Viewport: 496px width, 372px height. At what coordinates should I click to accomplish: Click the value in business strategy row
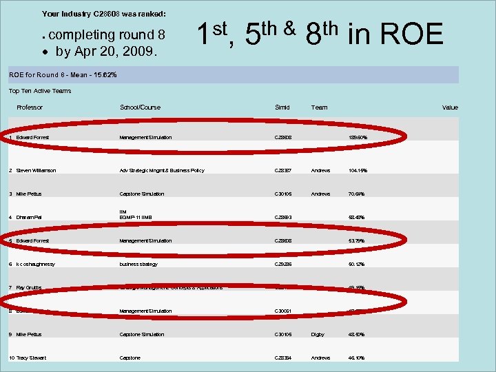357,264
